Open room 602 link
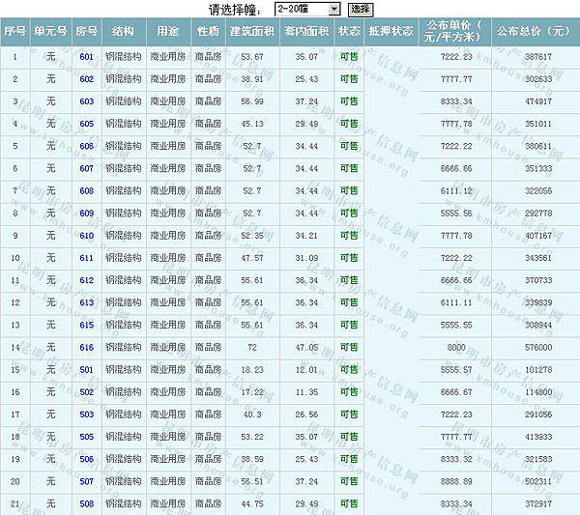The height and width of the screenshot is (515, 580). pyautogui.click(x=87, y=79)
